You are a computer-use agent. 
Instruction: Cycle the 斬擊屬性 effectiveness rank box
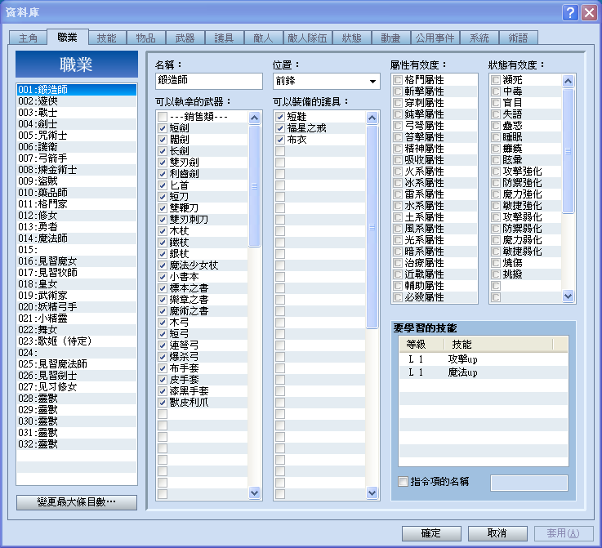398,91
